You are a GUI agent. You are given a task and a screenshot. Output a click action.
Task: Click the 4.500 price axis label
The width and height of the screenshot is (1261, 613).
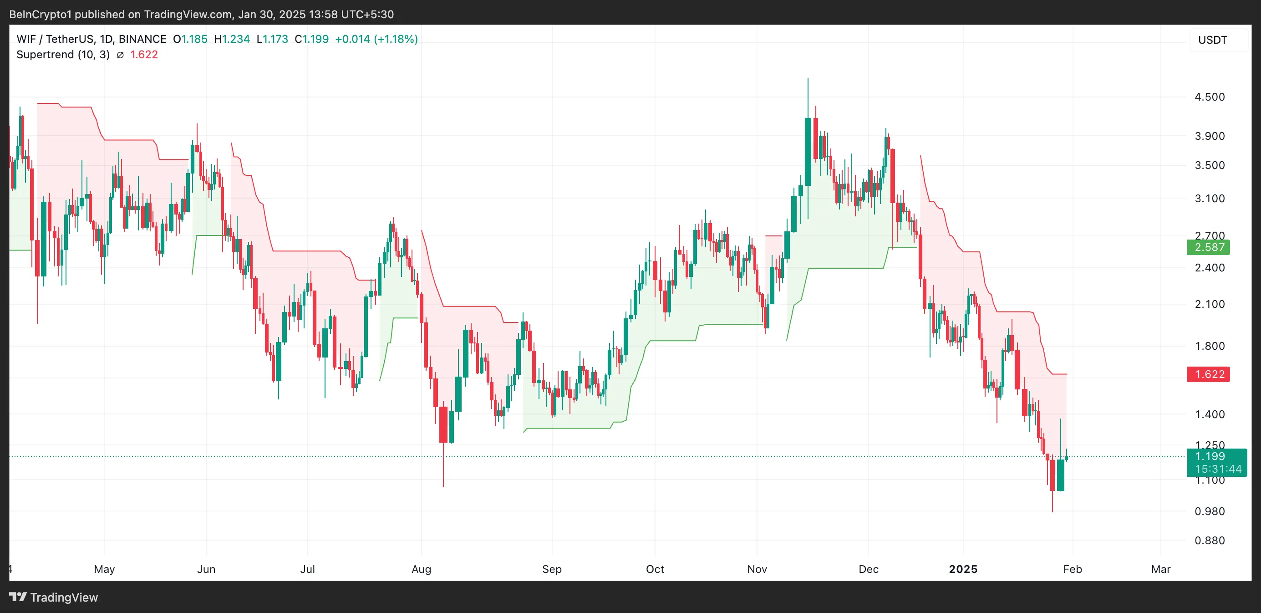pos(1209,97)
